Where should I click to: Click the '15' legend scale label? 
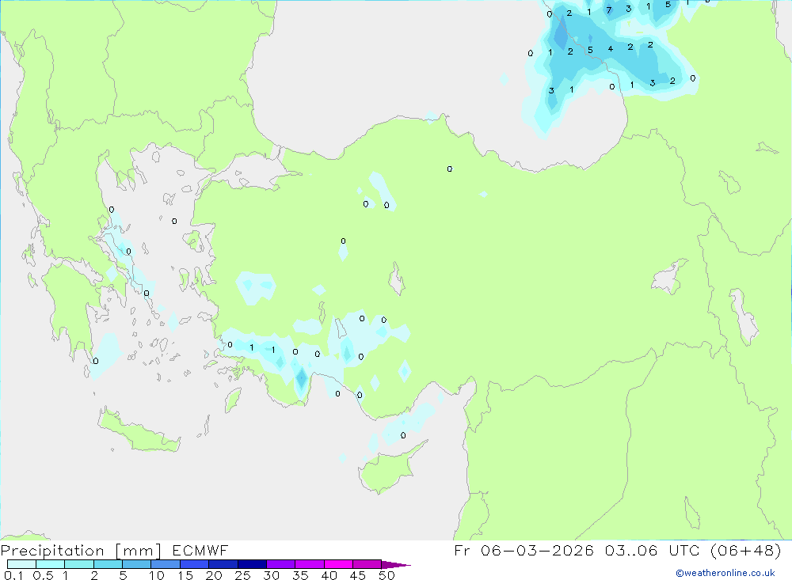(x=185, y=575)
